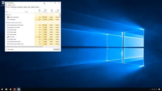Sort processes by CPU column
162x91 pixels.
(x=38, y=11)
